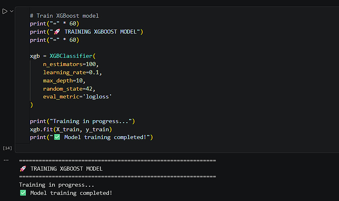
Task: Click the random_state=42 parameter line
Action: (71, 89)
